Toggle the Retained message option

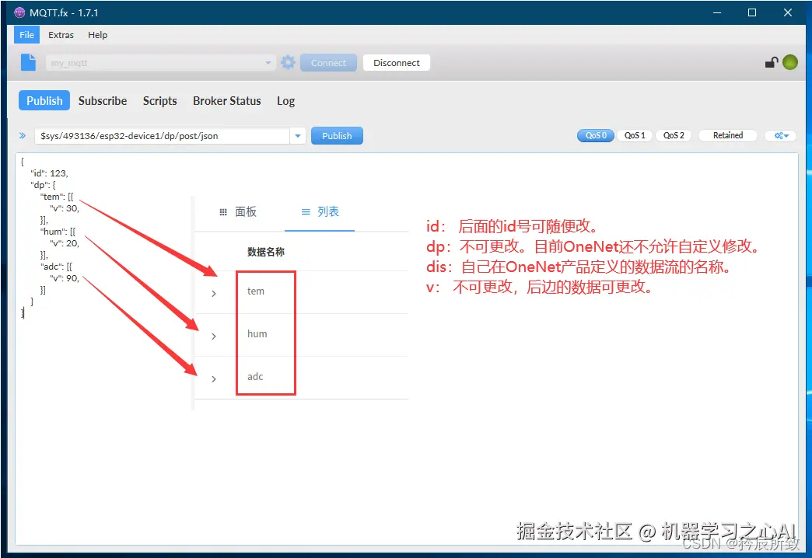click(x=727, y=136)
